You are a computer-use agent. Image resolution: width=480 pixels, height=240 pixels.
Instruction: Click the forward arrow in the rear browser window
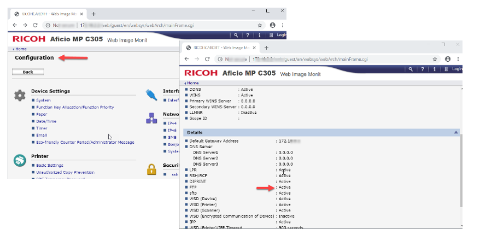(x=25, y=25)
